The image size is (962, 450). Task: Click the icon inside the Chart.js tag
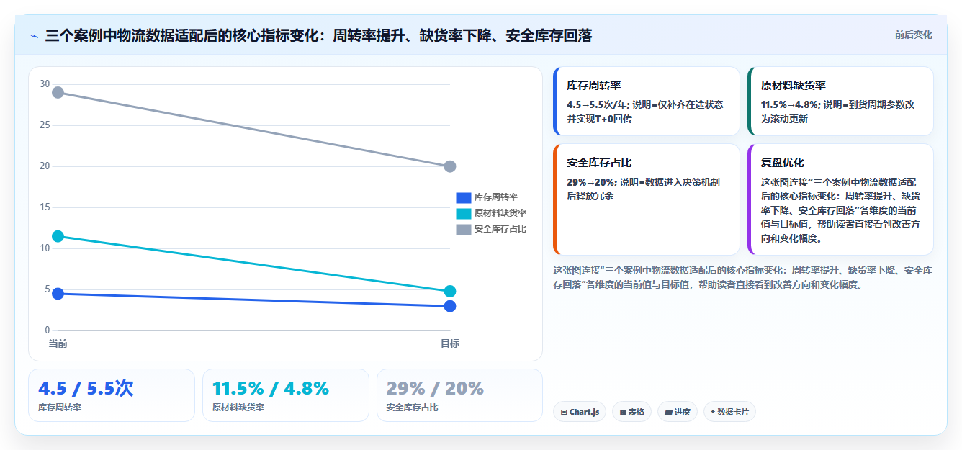point(564,413)
